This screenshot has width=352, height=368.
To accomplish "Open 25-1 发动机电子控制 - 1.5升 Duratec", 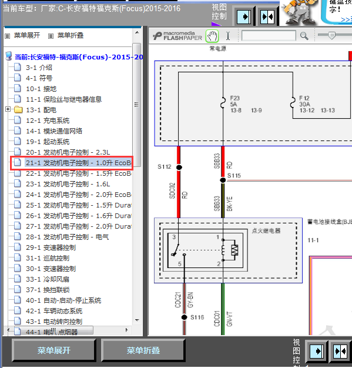I will coord(78,205).
